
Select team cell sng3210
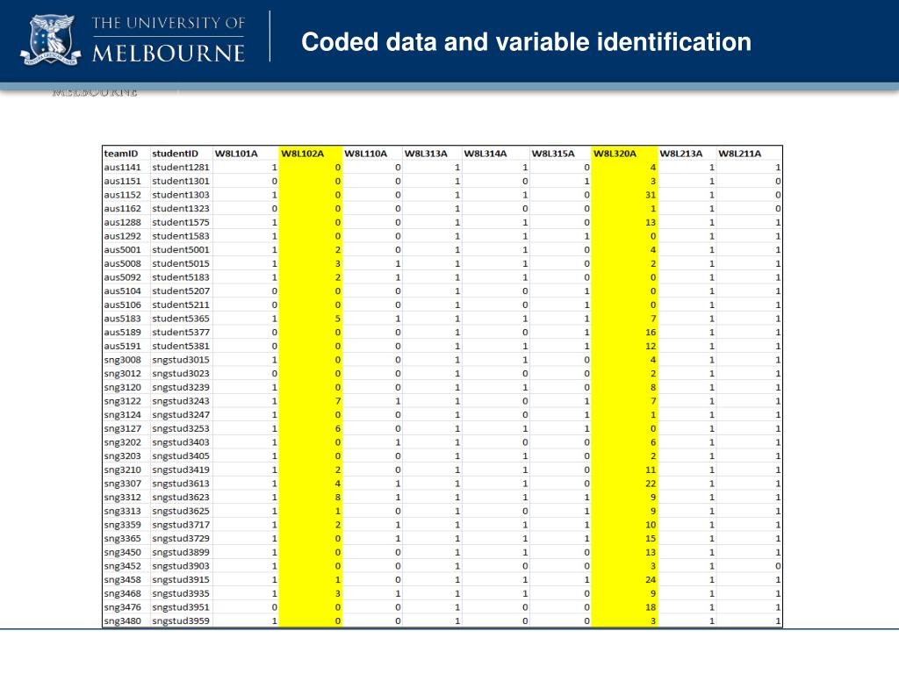point(122,470)
